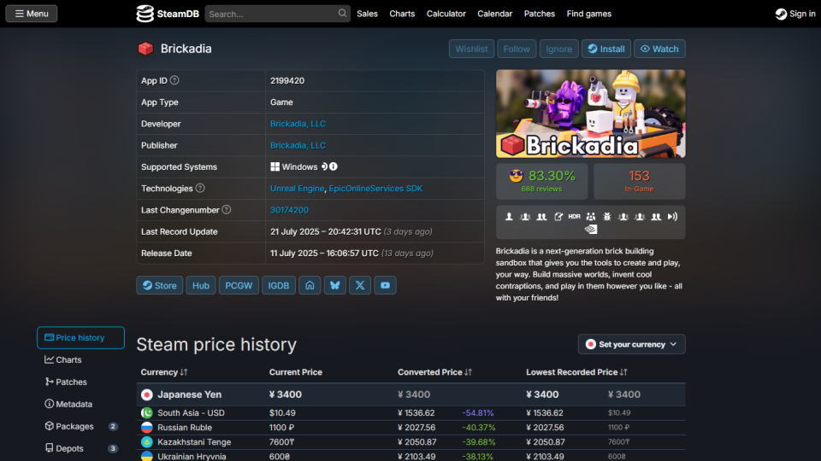Click the South Asia flag icon

tap(147, 413)
